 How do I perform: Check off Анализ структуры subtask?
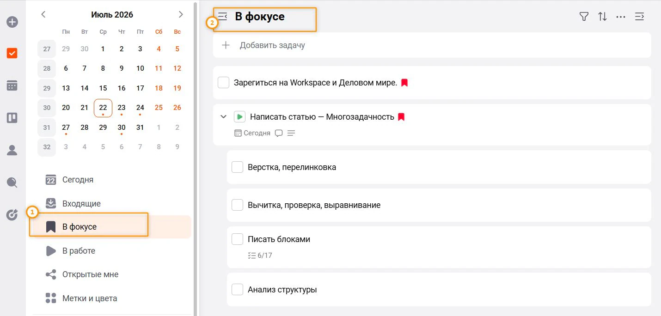click(x=238, y=290)
